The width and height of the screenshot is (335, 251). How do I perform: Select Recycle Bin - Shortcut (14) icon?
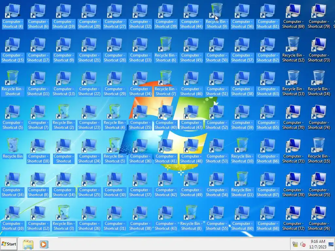(319, 84)
